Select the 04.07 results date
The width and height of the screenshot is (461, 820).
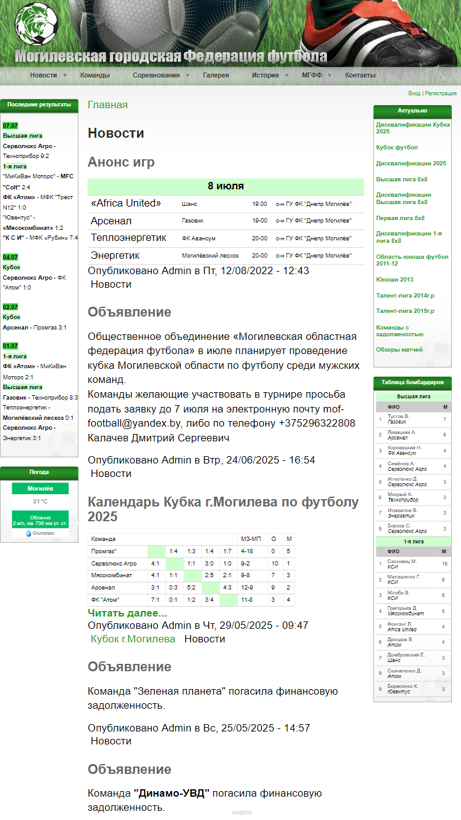click(x=10, y=257)
